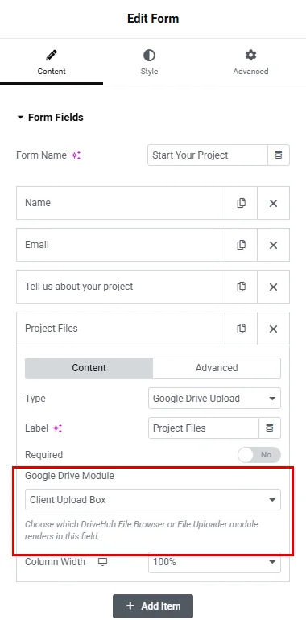
Task: Collapse the Form Fields section
Action: pyautogui.click(x=50, y=118)
